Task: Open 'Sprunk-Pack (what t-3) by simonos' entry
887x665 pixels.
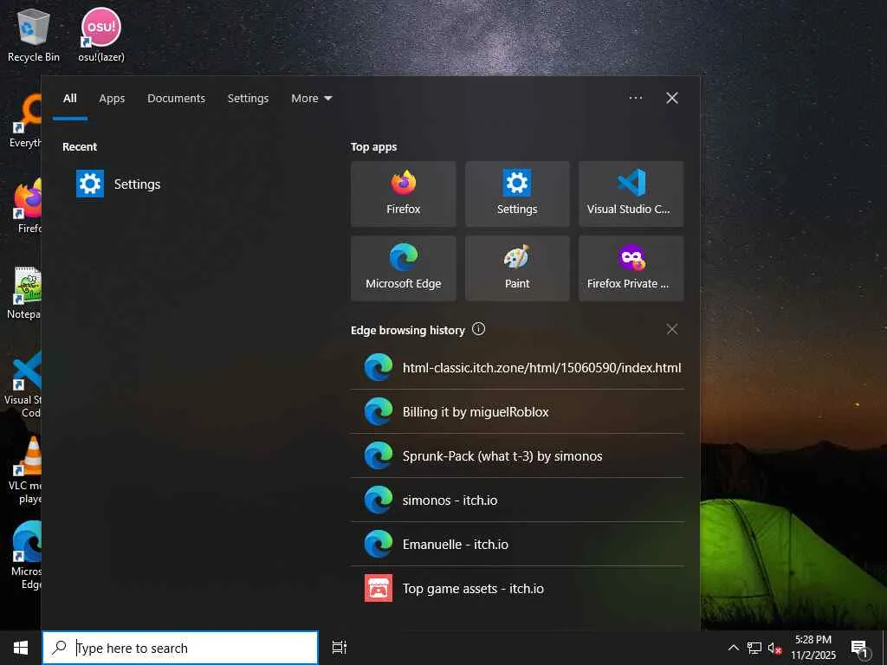Action: (517, 455)
